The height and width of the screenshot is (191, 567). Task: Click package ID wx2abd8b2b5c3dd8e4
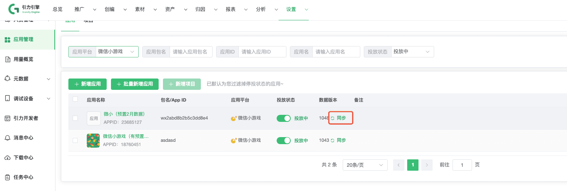[x=184, y=118]
